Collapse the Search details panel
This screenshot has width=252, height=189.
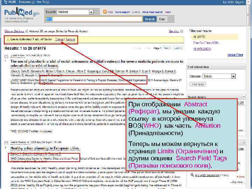click(244, 97)
